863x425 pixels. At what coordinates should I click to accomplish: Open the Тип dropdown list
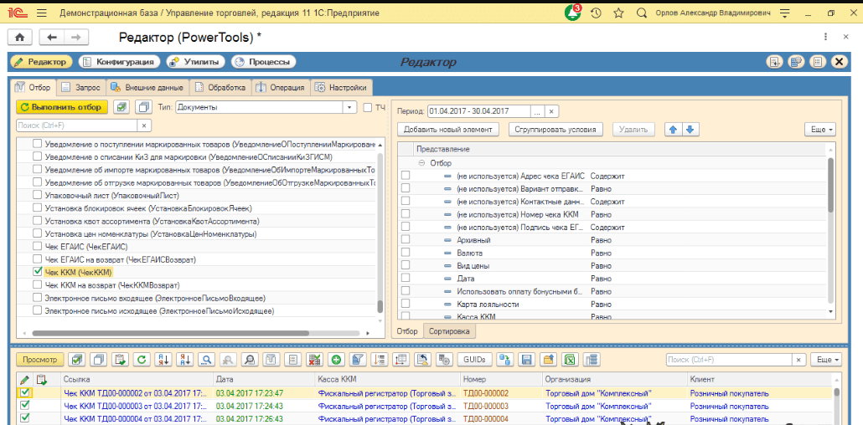pos(349,107)
